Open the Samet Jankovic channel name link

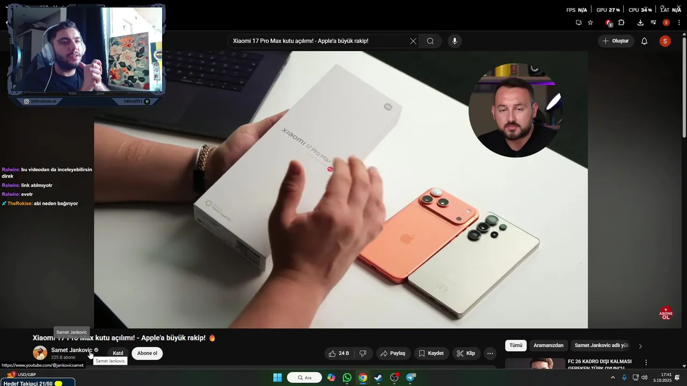click(x=71, y=350)
